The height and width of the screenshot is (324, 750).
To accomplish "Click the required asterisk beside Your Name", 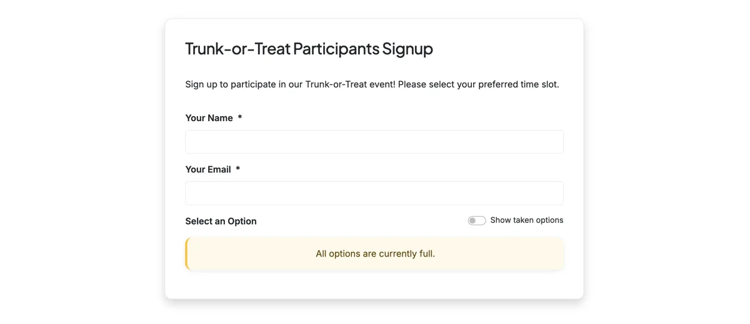I will [239, 117].
